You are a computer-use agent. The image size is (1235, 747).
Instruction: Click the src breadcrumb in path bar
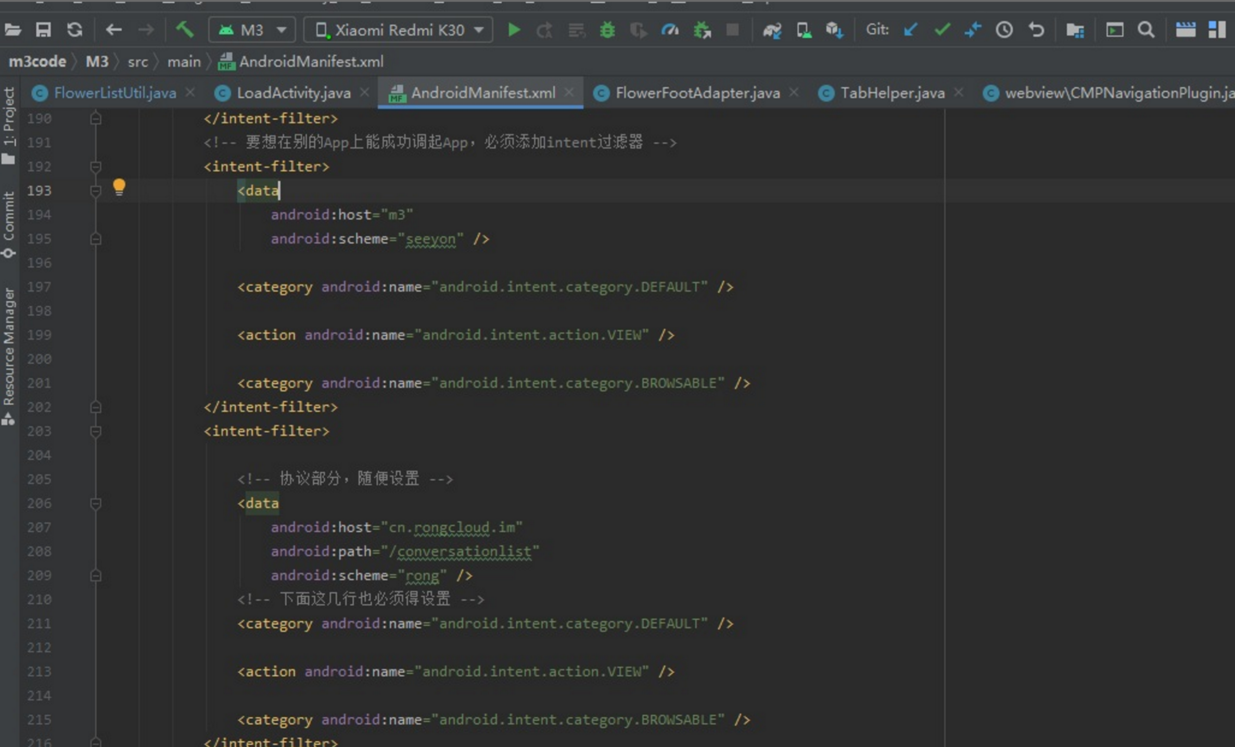[x=137, y=62]
